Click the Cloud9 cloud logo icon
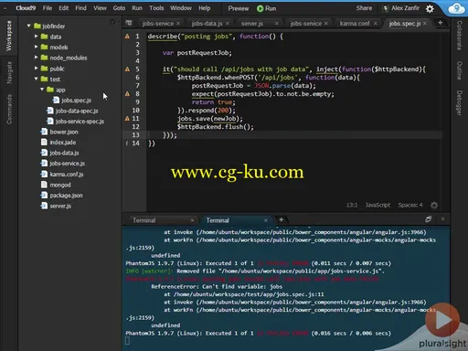Screen dimensions: 468x351 (456, 8)
